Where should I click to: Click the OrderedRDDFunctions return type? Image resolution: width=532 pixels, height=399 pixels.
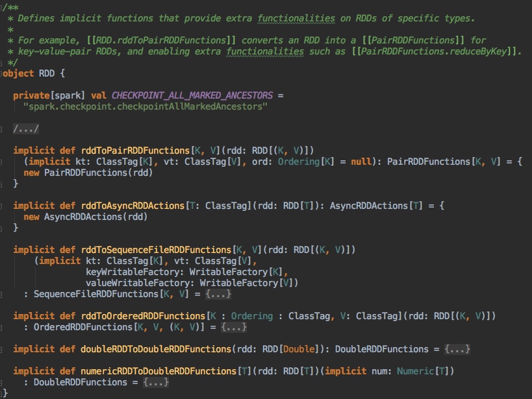click(83, 327)
